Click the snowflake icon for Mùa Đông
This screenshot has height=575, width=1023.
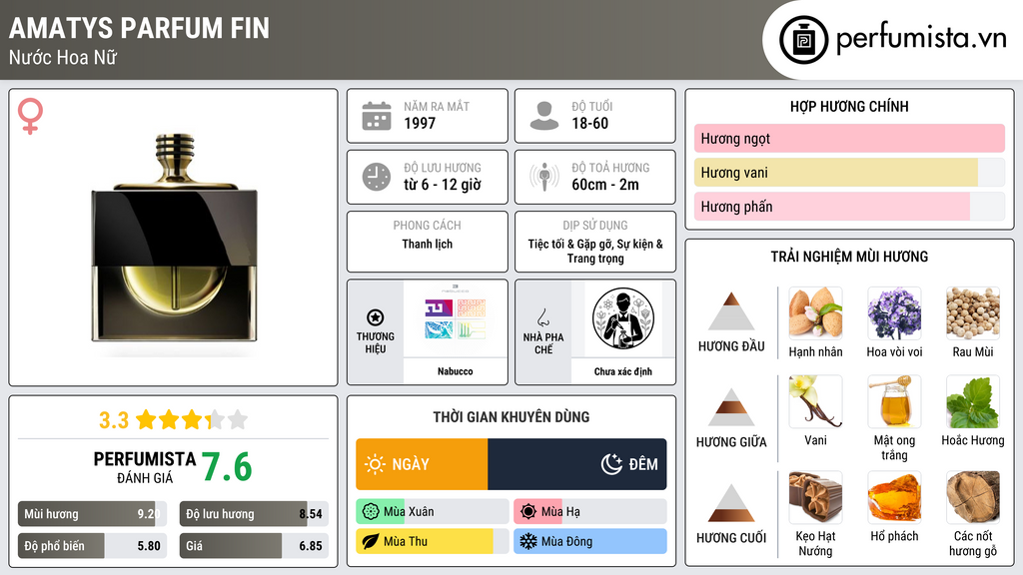528,541
